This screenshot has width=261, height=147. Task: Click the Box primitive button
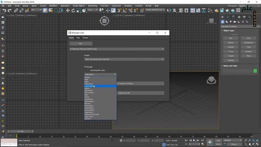[231, 38]
